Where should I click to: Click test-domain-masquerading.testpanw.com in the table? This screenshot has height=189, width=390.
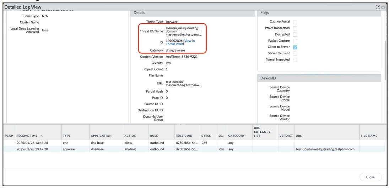[325, 149]
